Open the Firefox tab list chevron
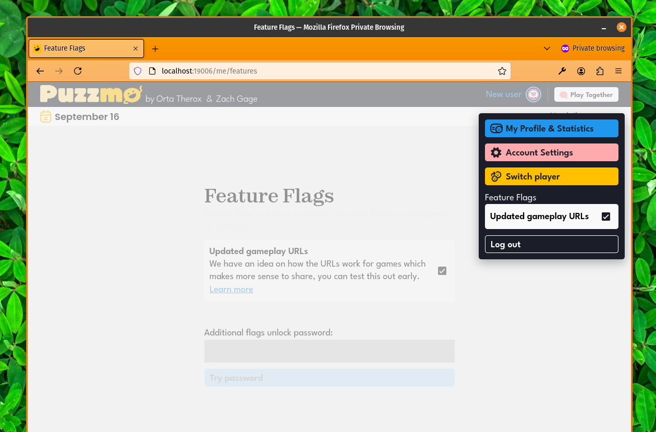 tap(547, 48)
